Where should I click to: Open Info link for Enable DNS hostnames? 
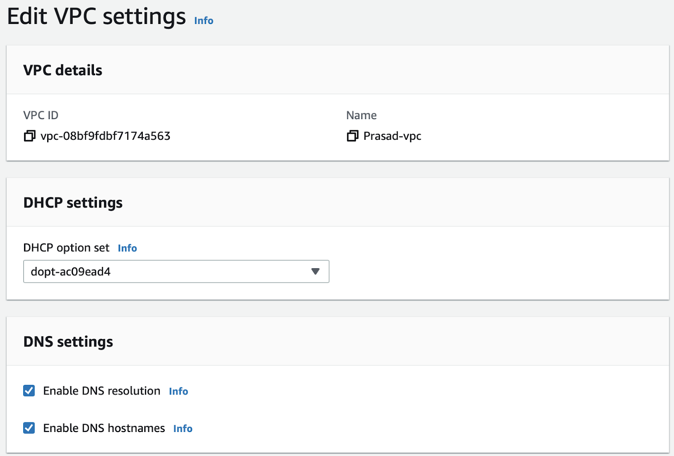coord(183,428)
